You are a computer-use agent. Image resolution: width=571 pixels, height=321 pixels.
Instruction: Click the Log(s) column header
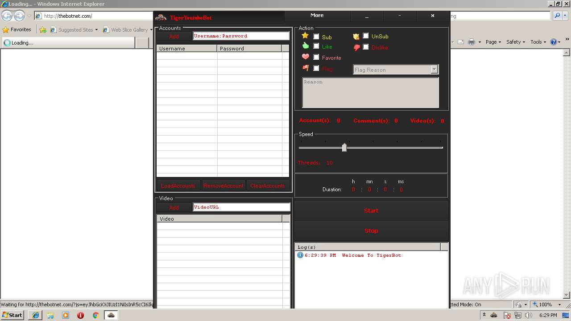(367, 247)
